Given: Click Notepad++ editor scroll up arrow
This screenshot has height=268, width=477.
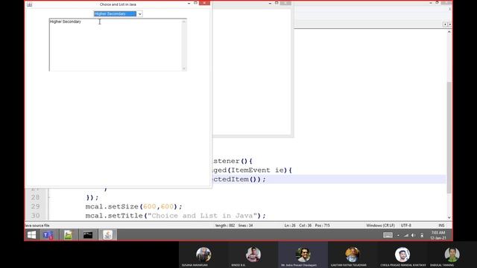Looking at the screenshot, I should (x=449, y=32).
